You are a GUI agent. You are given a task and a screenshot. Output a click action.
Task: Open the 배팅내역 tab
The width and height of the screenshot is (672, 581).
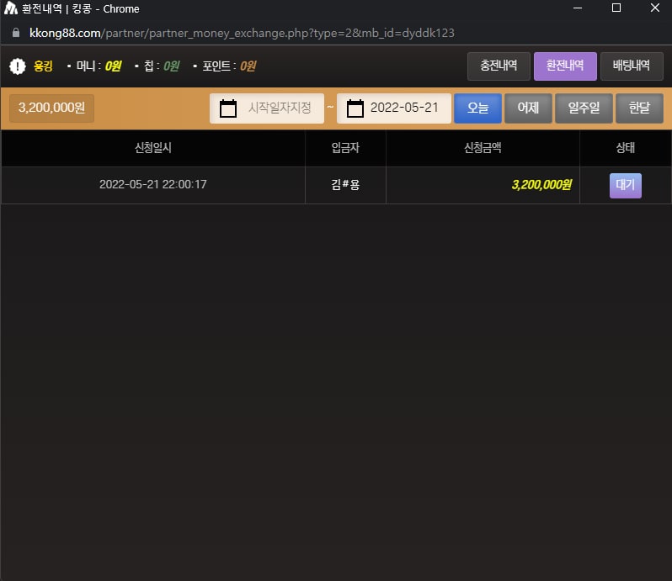pyautogui.click(x=632, y=66)
